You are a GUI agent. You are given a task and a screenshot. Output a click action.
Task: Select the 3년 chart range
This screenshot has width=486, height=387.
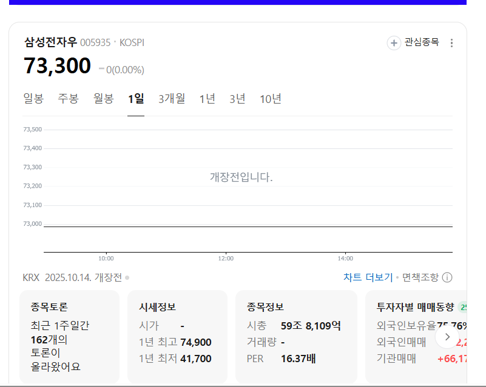pyautogui.click(x=237, y=99)
